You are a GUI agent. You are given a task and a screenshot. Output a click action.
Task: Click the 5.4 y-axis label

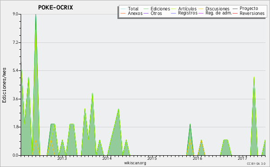point(15,70)
